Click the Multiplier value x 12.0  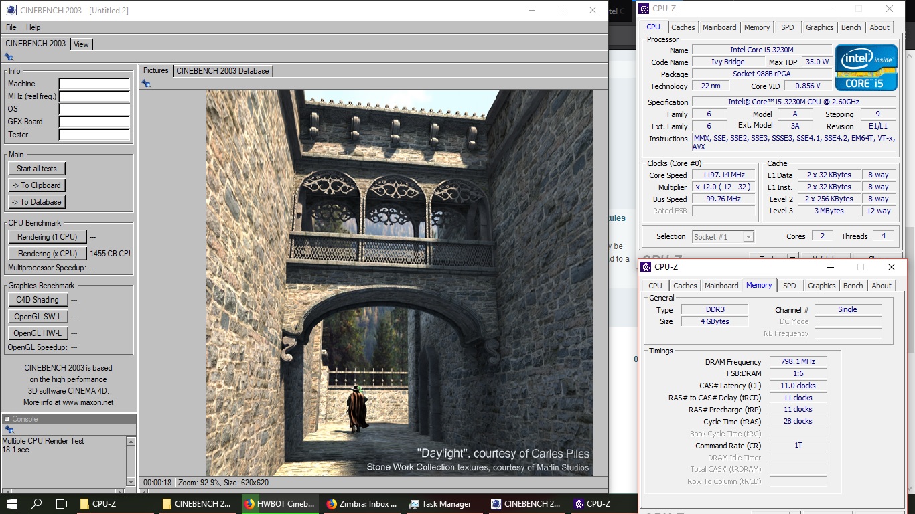click(723, 187)
